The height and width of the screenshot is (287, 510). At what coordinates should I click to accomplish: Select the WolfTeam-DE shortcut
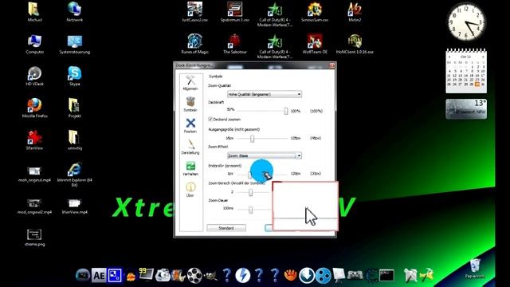(315, 44)
